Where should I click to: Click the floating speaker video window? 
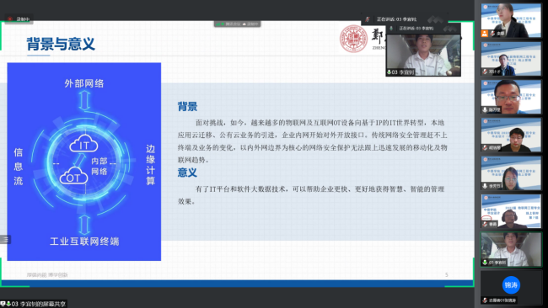(423, 55)
